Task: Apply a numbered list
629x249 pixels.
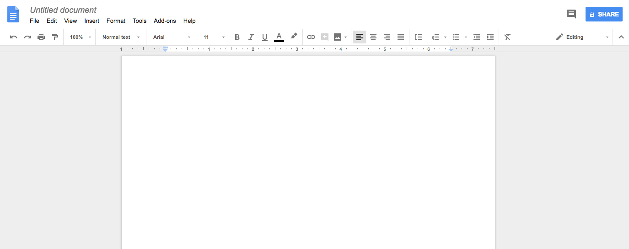Action: click(435, 37)
